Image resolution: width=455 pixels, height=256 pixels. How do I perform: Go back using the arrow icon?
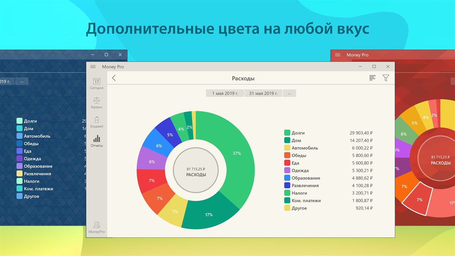(x=114, y=78)
